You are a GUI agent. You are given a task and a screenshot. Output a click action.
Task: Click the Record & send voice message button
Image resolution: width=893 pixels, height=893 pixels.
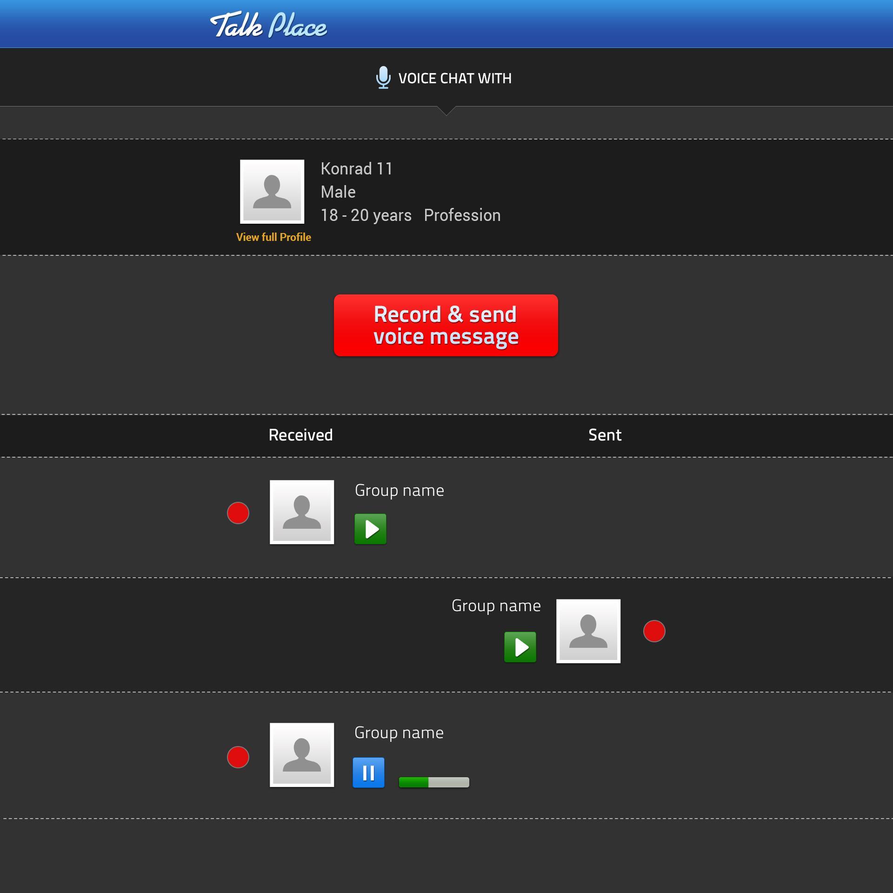446,326
